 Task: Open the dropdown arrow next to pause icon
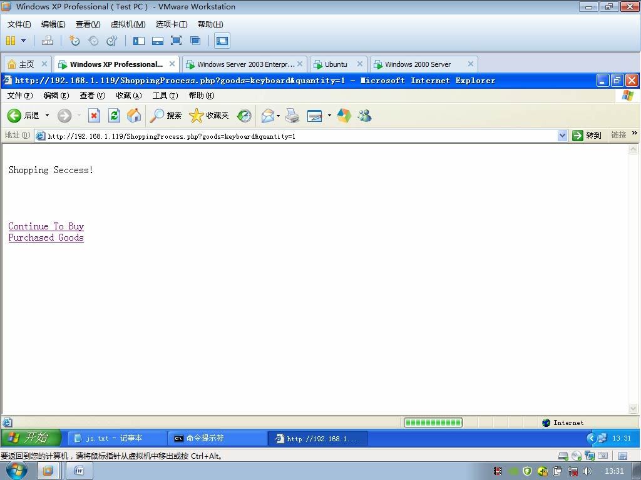coord(23,41)
